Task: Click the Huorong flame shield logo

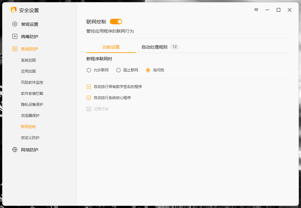Action: pos(14,10)
